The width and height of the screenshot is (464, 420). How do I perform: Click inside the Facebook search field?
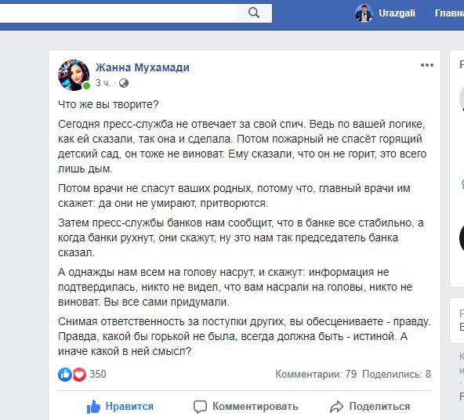(x=118, y=13)
